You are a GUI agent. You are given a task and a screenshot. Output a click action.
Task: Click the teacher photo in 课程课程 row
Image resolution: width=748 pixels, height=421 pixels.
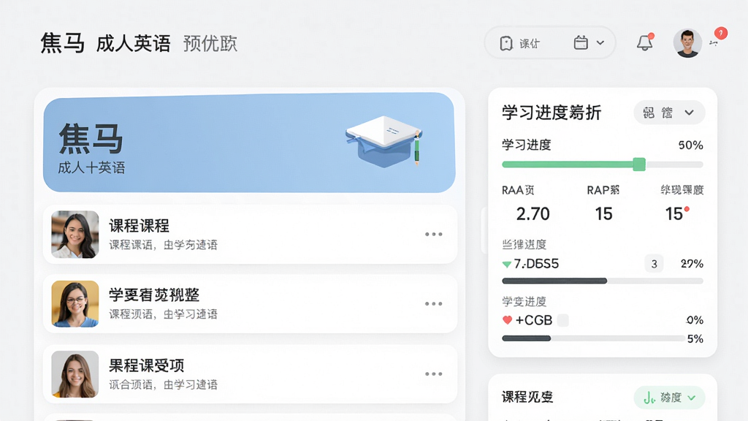click(75, 235)
